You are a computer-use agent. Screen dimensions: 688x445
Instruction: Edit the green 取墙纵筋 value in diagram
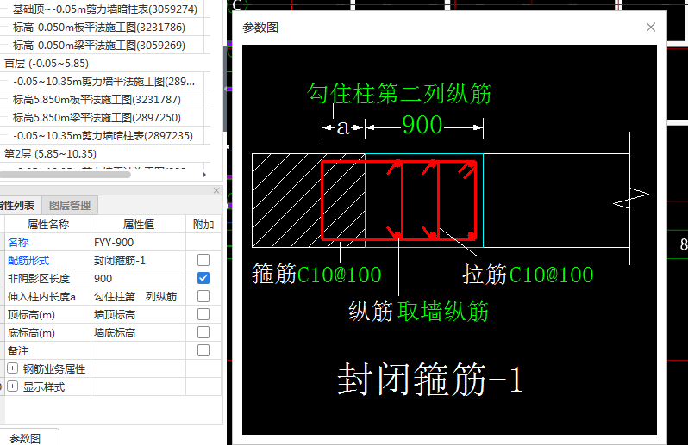443,312
